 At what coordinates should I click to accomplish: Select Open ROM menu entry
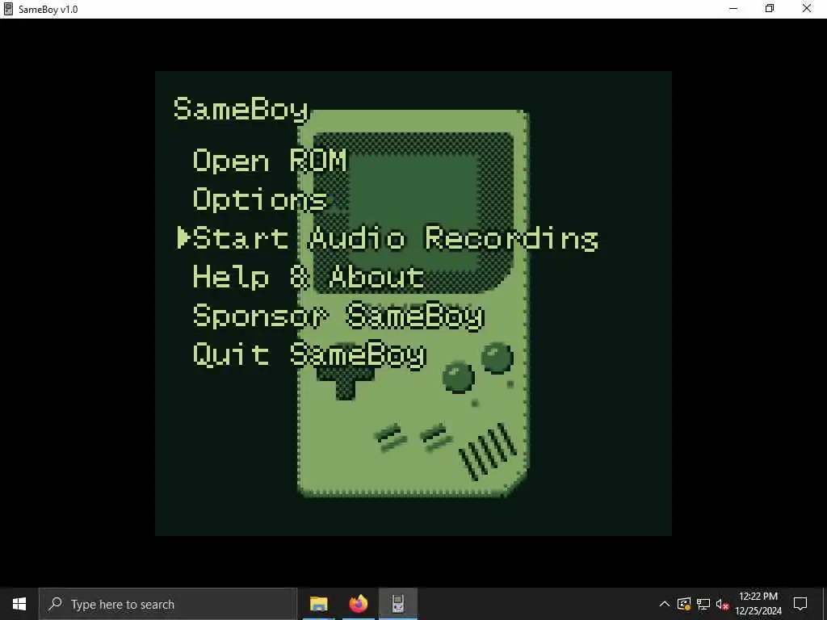[x=270, y=161]
